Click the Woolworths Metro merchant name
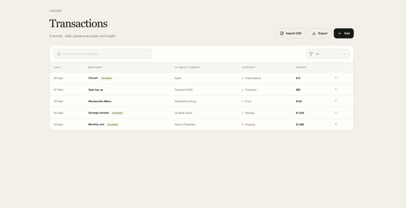Viewport: 406px width, 208px height. 100,101
